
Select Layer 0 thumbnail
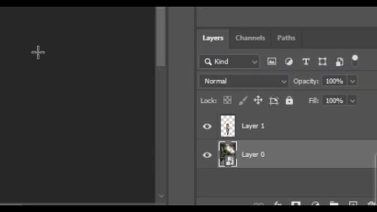(228, 154)
